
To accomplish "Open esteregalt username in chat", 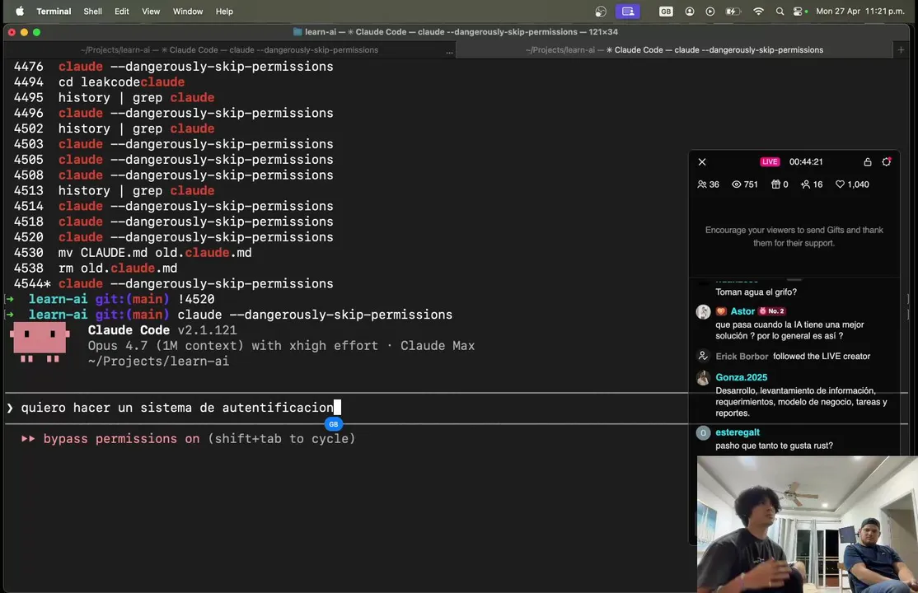I will pyautogui.click(x=738, y=432).
